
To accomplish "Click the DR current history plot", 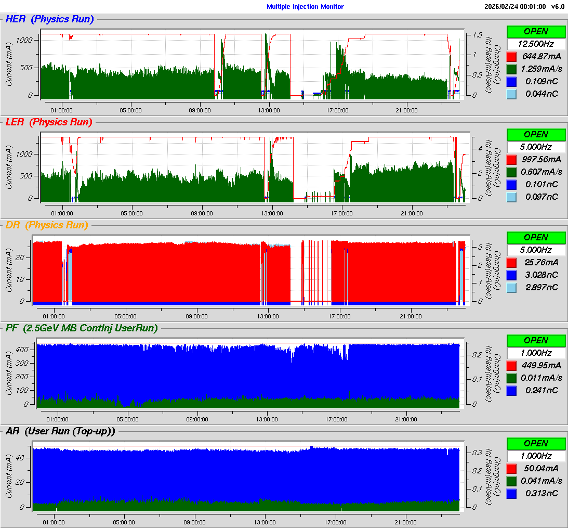I will [251, 270].
